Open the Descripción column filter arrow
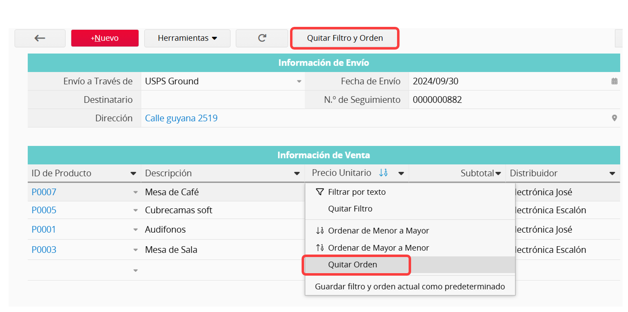 coord(297,174)
